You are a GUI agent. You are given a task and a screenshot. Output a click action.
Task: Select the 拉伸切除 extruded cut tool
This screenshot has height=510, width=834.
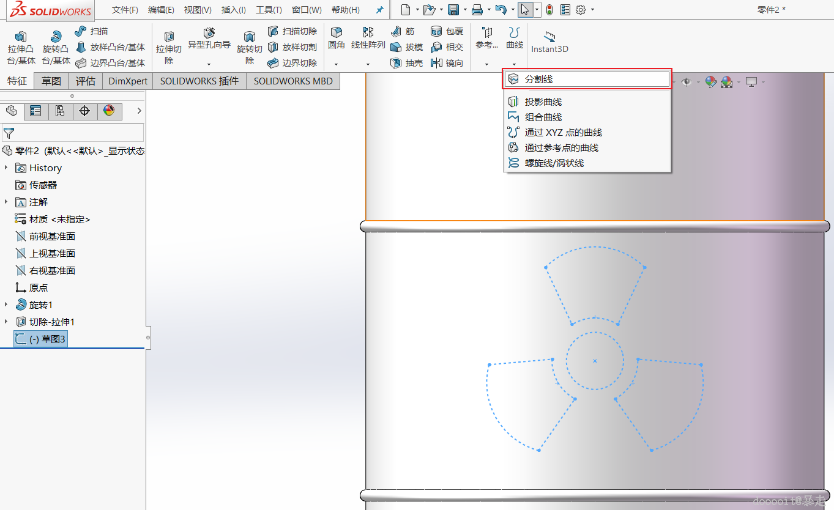point(169,47)
